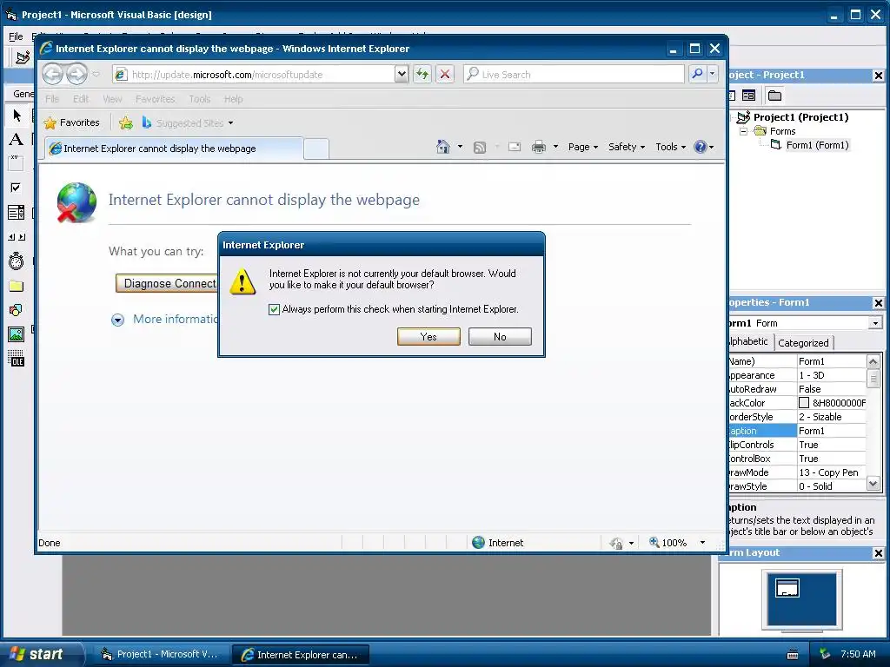
Task: Open the Favorites star button
Action: click(72, 122)
